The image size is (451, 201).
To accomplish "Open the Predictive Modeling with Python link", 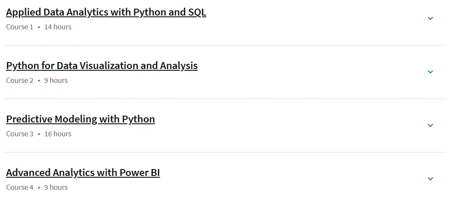I will (81, 119).
